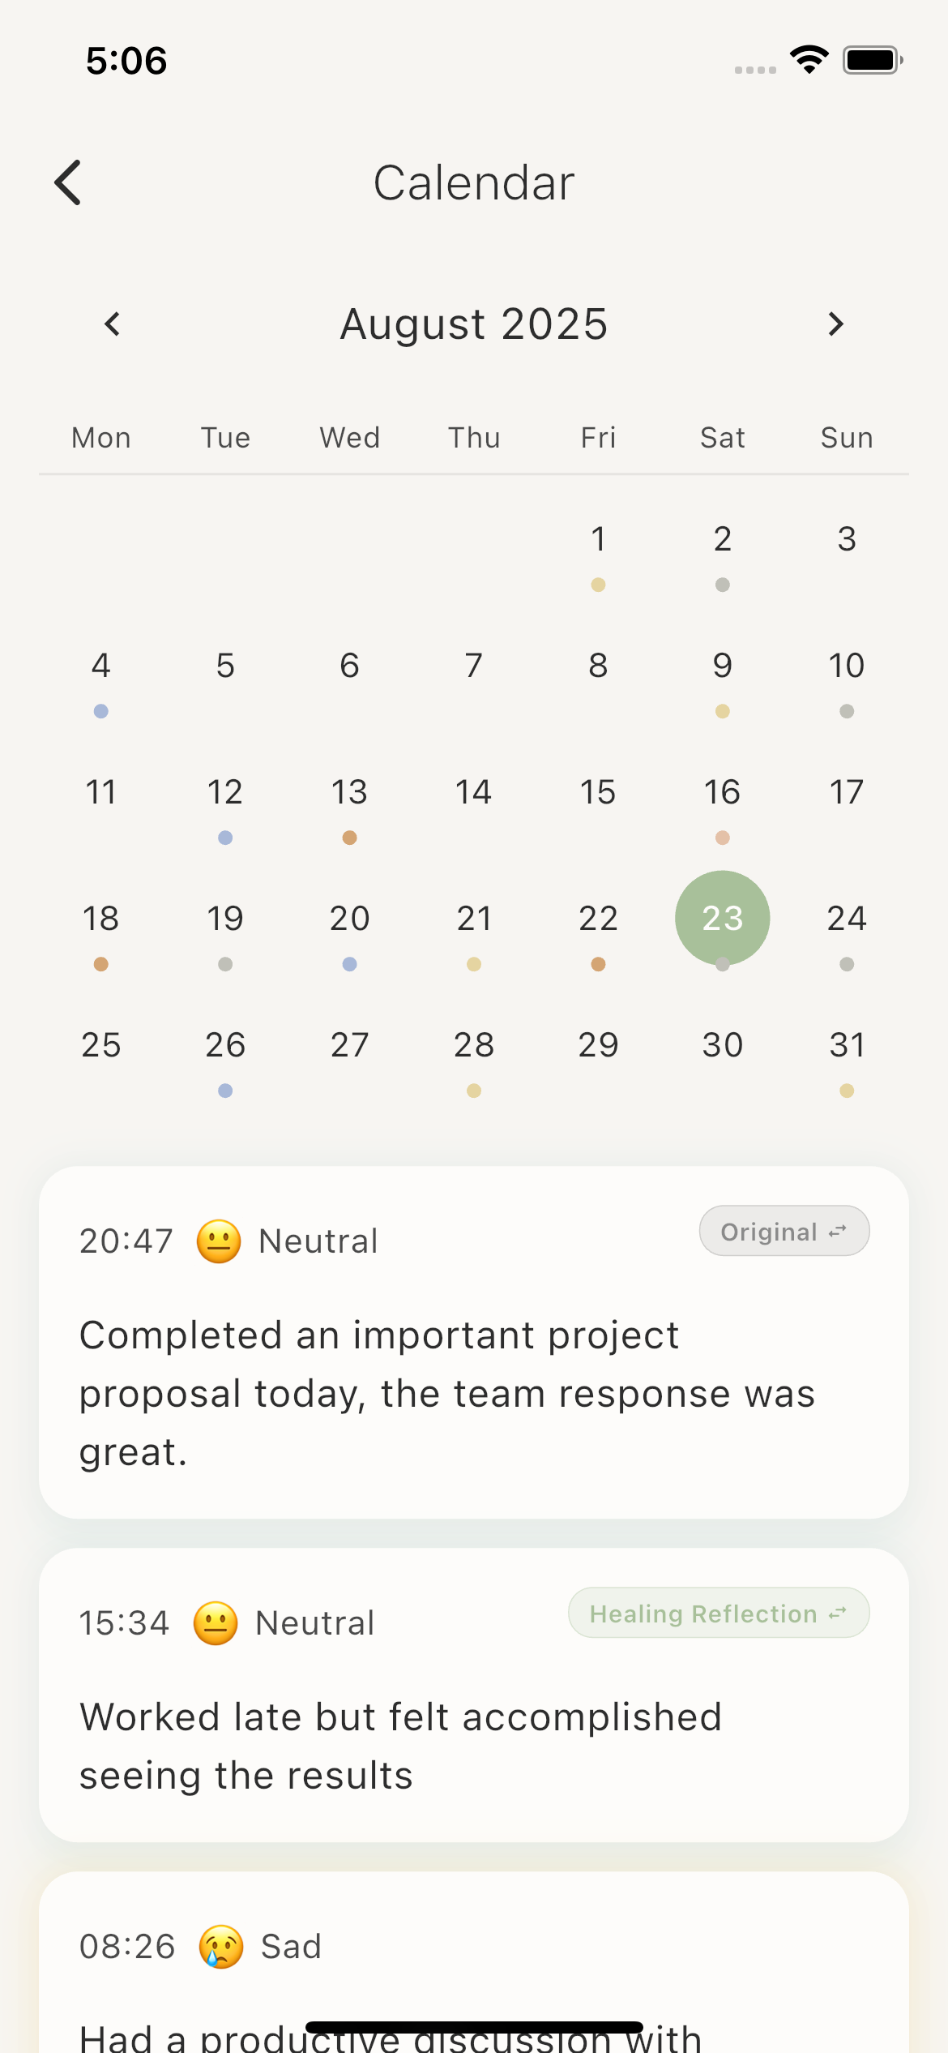Select August 16 in the calendar
Viewport: 948px width, 2053px height.
coord(722,791)
